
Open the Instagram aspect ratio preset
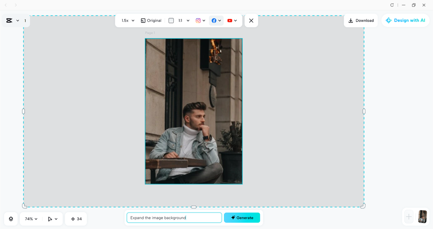tap(198, 20)
